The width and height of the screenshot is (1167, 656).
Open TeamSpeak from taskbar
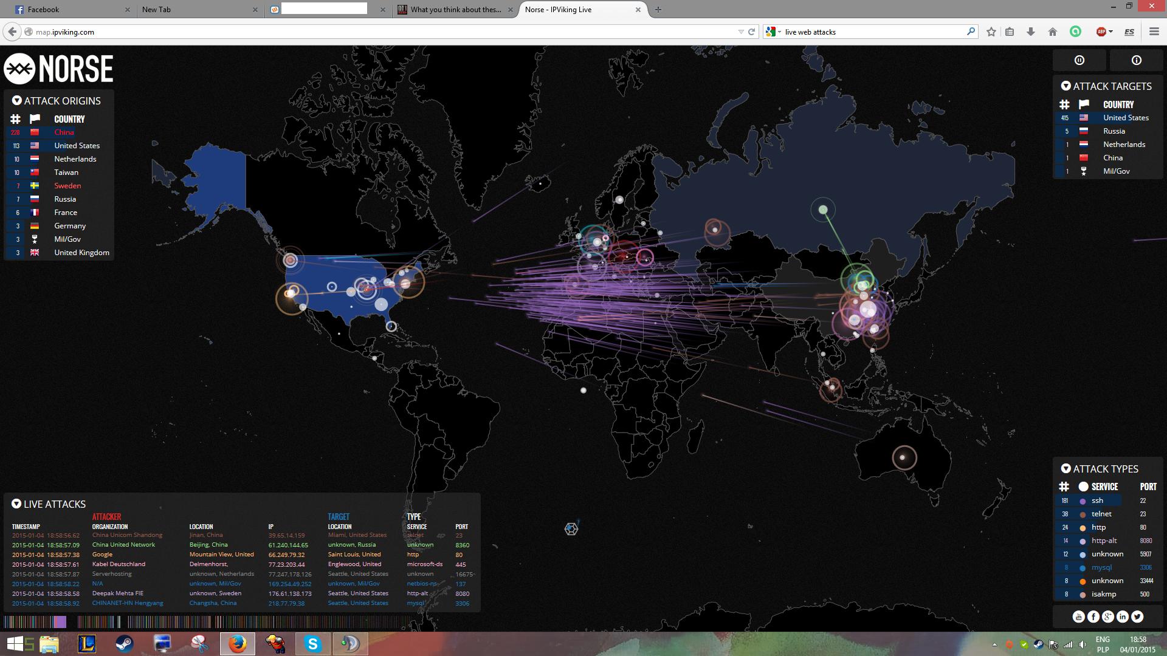pos(351,644)
